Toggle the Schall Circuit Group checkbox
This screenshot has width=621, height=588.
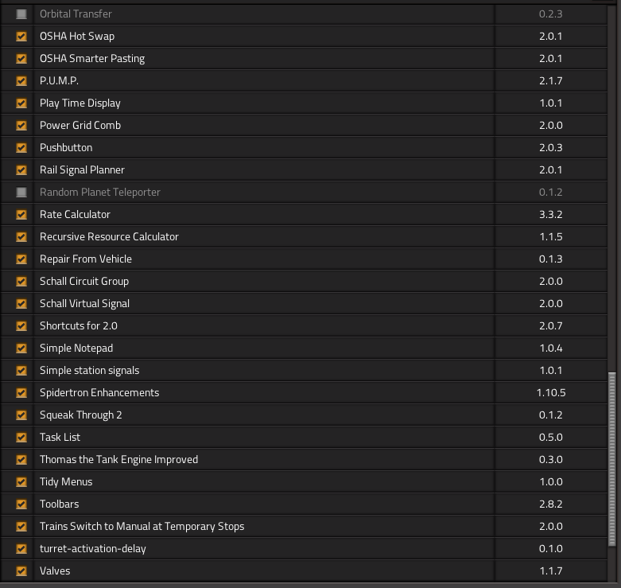pos(21,282)
